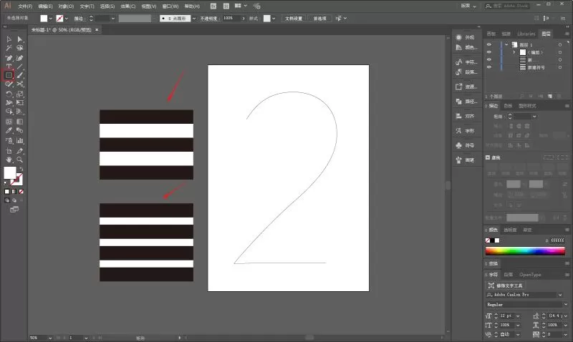The width and height of the screenshot is (573, 342).
Task: Select the Scissors tool
Action: pyautogui.click(x=20, y=84)
